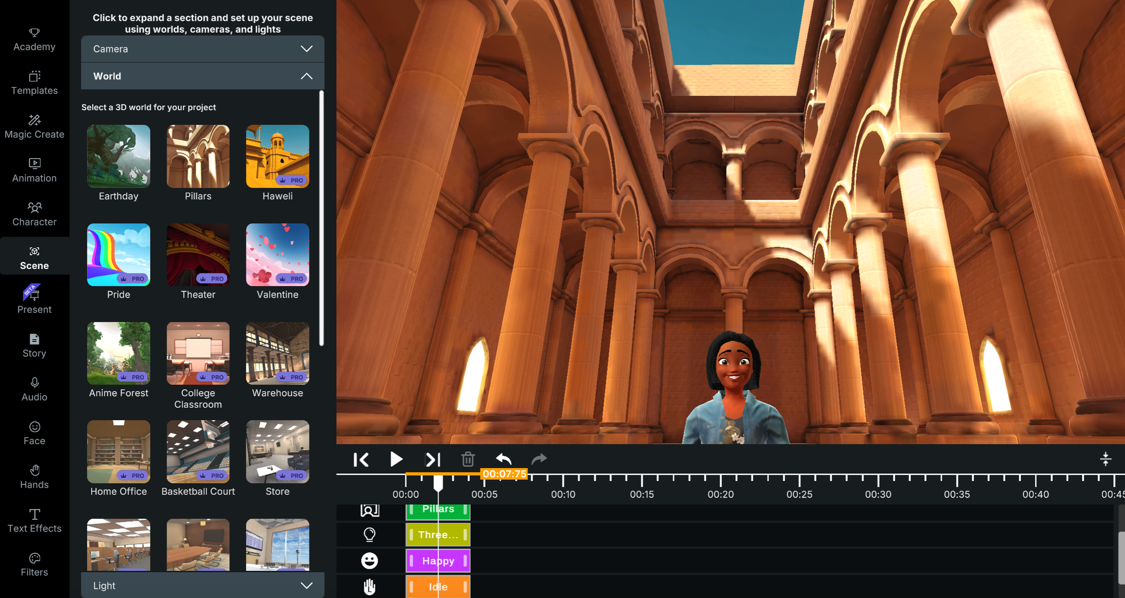Switch to the Animation panel
Viewport: 1125px width, 598px height.
point(34,170)
